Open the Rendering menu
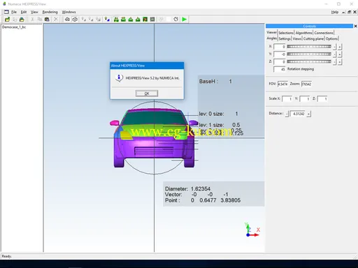358x268 pixels. coord(50,12)
